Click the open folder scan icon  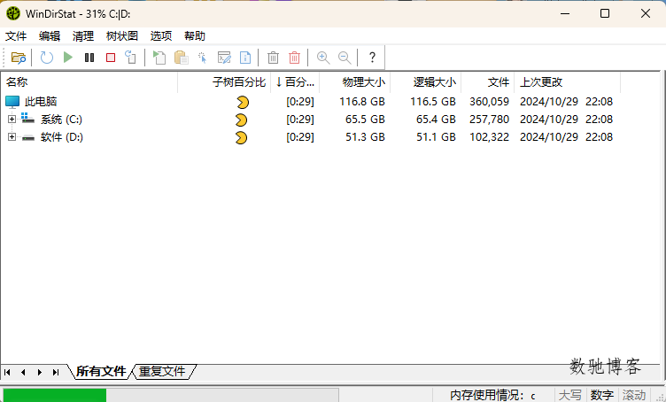coord(19,58)
